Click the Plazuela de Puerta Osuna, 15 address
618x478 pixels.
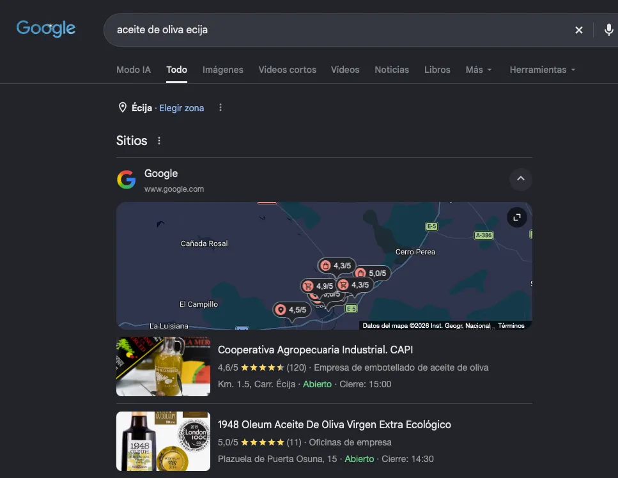tap(277, 459)
